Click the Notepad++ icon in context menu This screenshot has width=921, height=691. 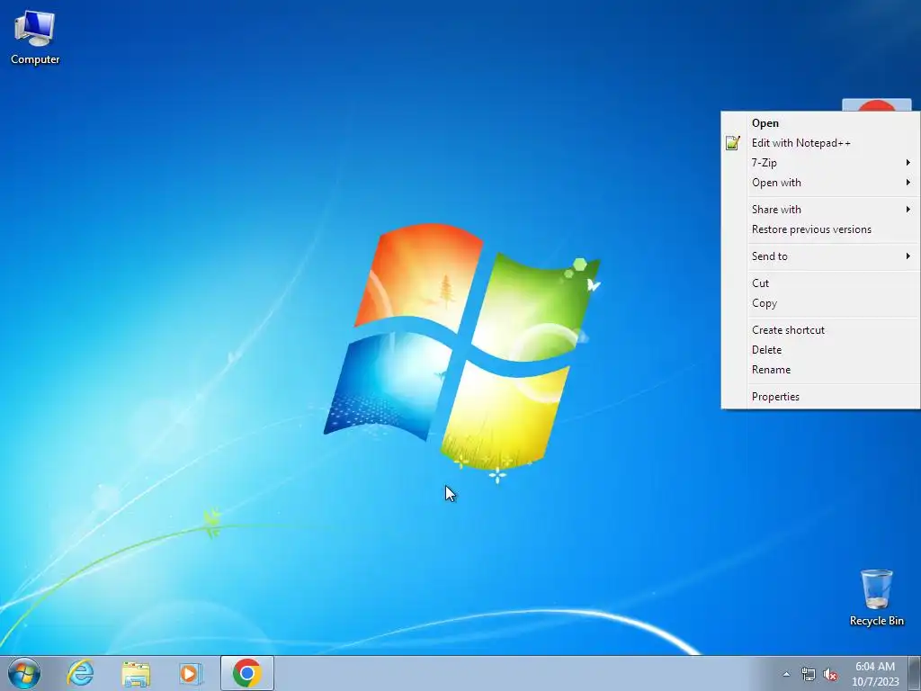(x=732, y=143)
